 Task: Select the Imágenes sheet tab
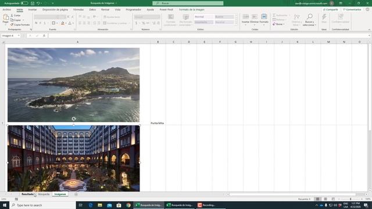click(60, 194)
